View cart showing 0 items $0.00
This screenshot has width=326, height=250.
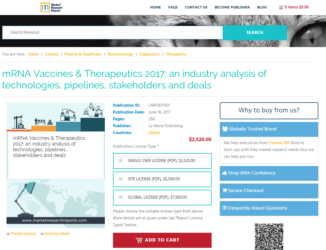296,7
